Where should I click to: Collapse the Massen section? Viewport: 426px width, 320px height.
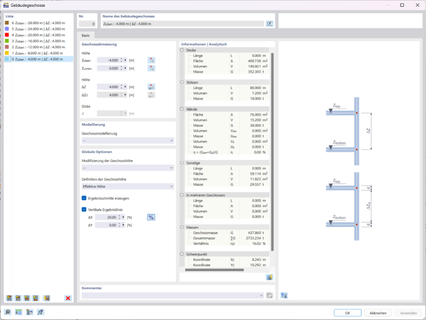(x=182, y=227)
